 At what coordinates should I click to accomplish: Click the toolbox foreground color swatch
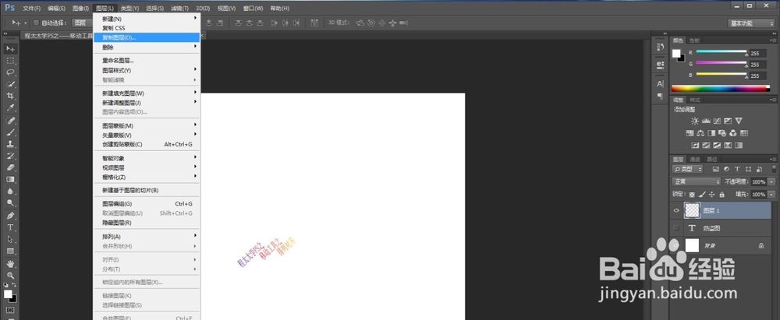pos(8,294)
